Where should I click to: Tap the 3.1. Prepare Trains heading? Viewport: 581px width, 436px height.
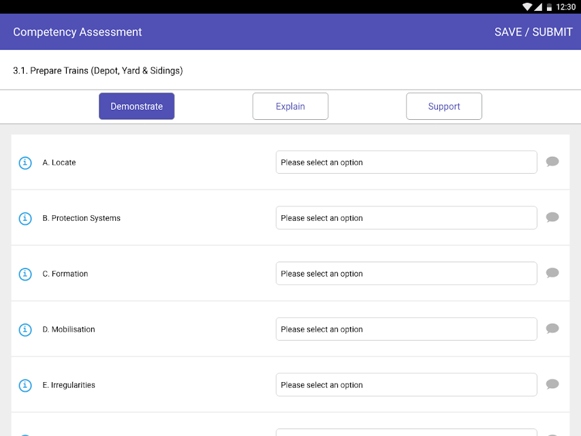tap(98, 71)
